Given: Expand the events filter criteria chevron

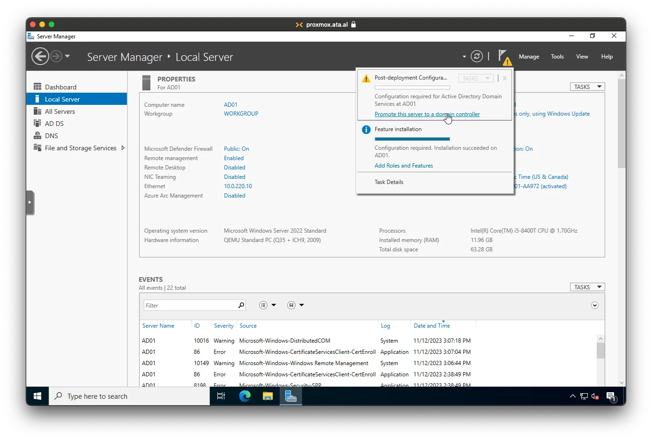Looking at the screenshot, I should (x=595, y=306).
